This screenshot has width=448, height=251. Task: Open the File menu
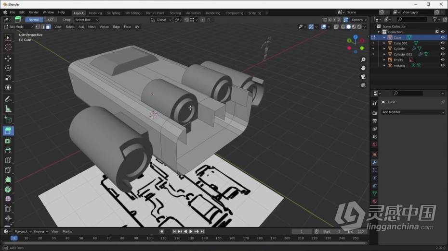pos(13,12)
